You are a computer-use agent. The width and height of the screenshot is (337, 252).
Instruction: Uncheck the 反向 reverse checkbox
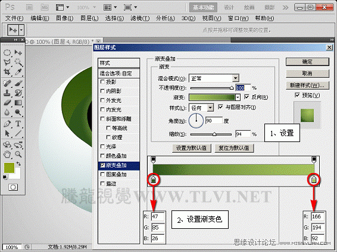[x=246, y=97]
